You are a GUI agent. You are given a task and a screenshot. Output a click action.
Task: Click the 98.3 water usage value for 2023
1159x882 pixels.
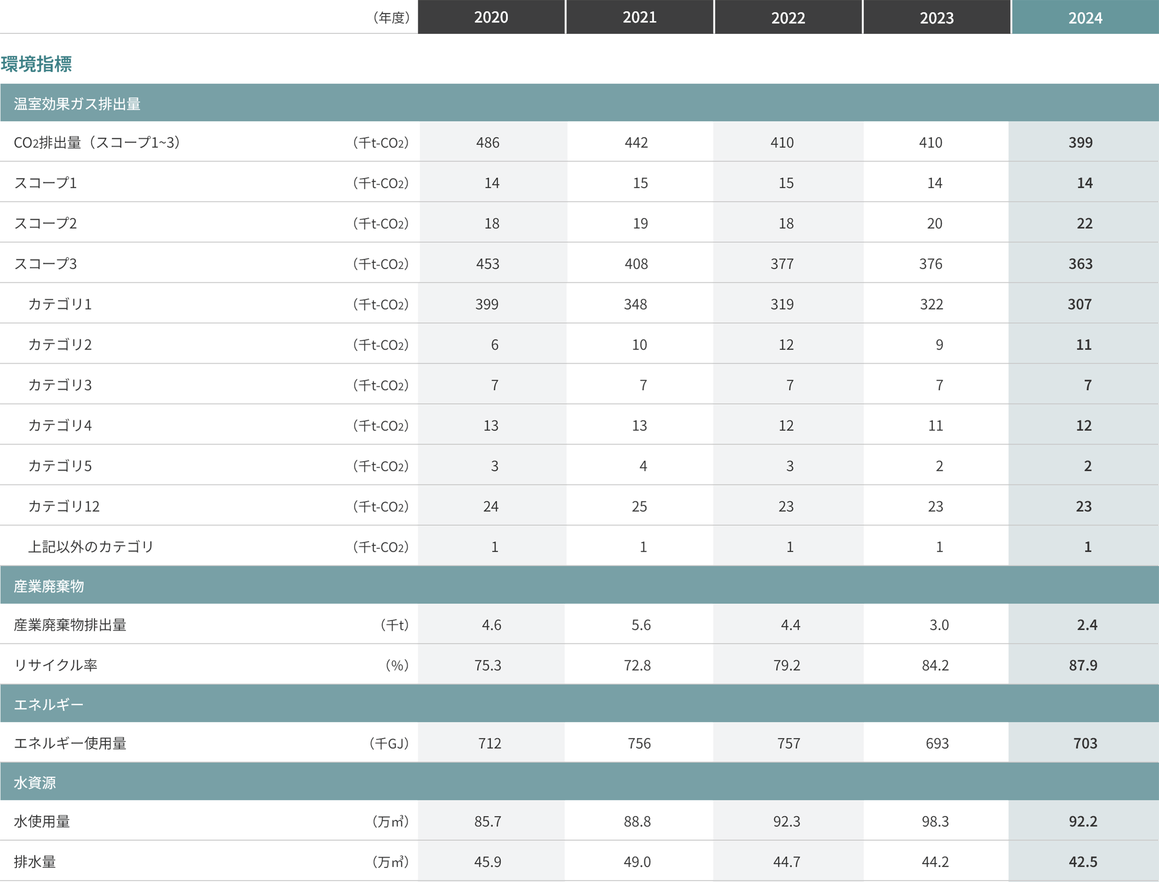tap(935, 821)
